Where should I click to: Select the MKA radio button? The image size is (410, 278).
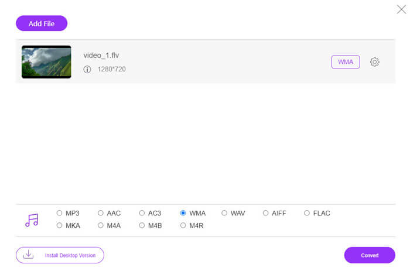[60, 225]
